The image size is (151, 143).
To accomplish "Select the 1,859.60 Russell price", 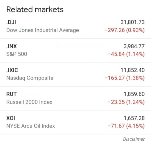I will (134, 94).
